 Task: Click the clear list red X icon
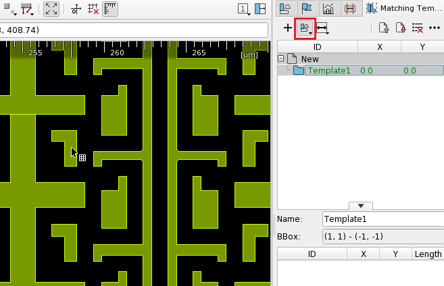[x=418, y=28]
